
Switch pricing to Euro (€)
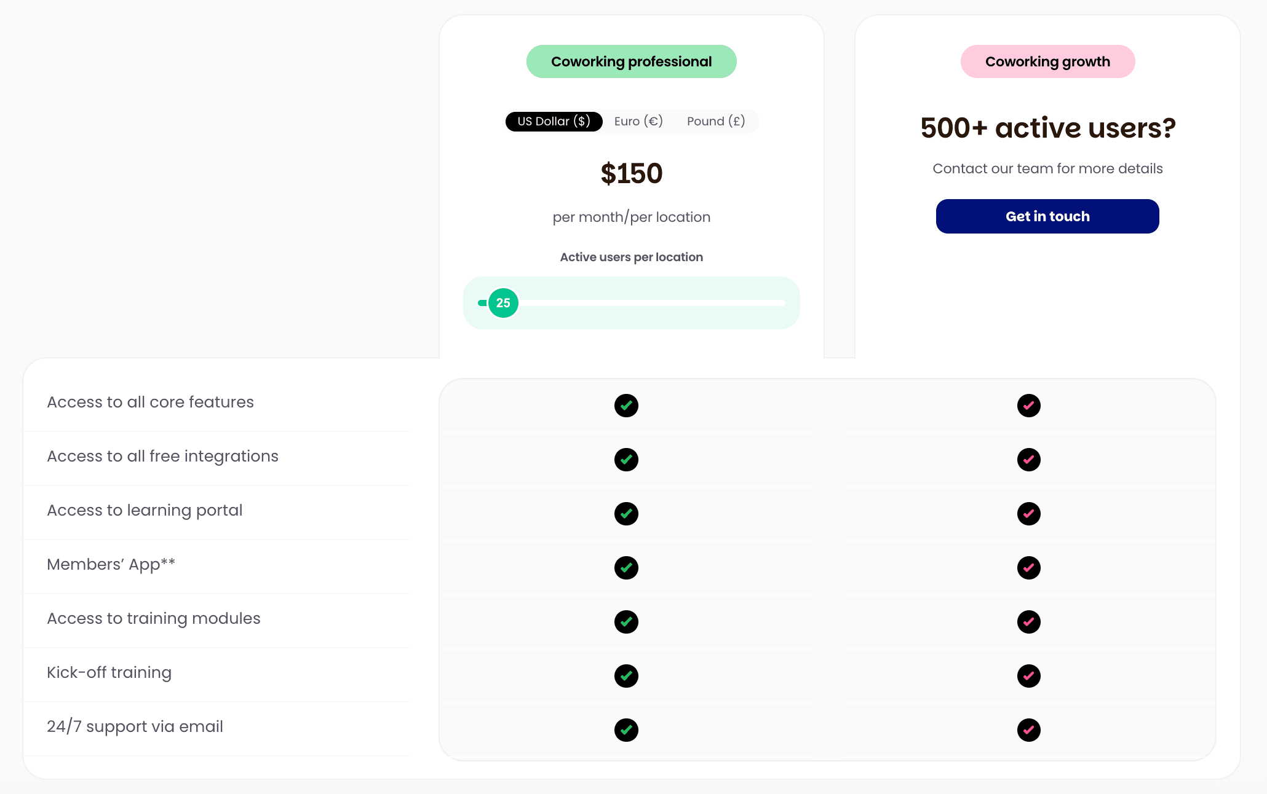[x=638, y=122]
